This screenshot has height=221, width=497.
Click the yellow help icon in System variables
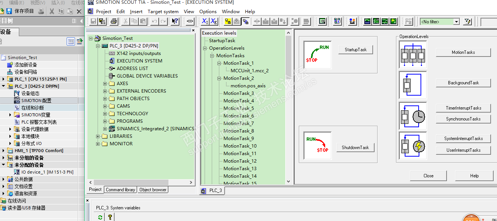pyautogui.click(x=110, y=217)
